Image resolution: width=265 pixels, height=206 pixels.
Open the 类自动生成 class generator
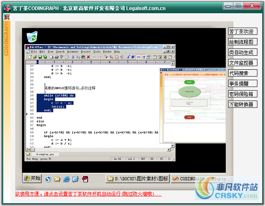[243, 53]
